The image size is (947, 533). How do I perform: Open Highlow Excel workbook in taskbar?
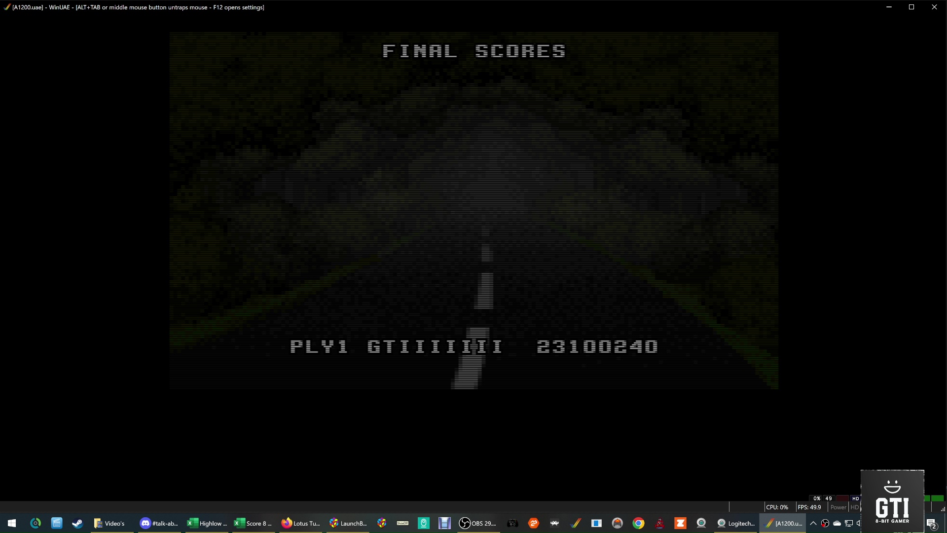(207, 523)
